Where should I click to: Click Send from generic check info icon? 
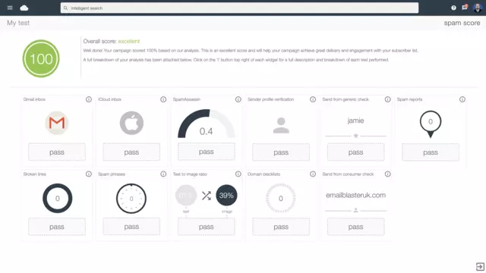click(x=387, y=99)
